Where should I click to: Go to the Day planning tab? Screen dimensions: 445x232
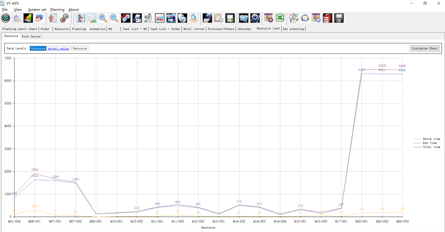[293, 29]
